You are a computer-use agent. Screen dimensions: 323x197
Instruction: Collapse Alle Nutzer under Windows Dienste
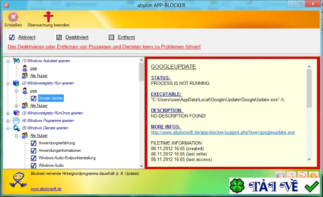pos(17,136)
